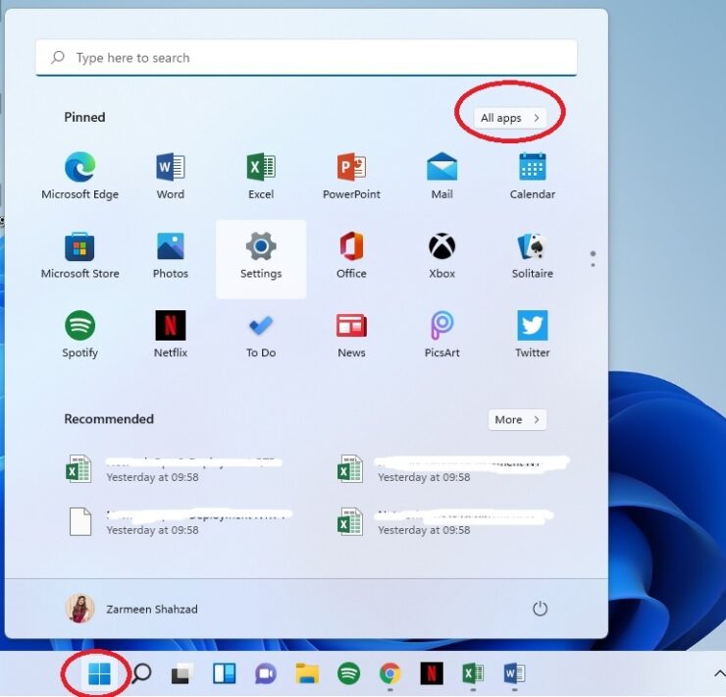Launch the Office app
The width and height of the screenshot is (726, 697).
351,255
